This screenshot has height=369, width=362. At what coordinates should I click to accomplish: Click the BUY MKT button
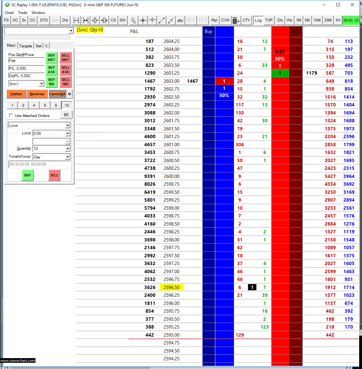point(51,58)
